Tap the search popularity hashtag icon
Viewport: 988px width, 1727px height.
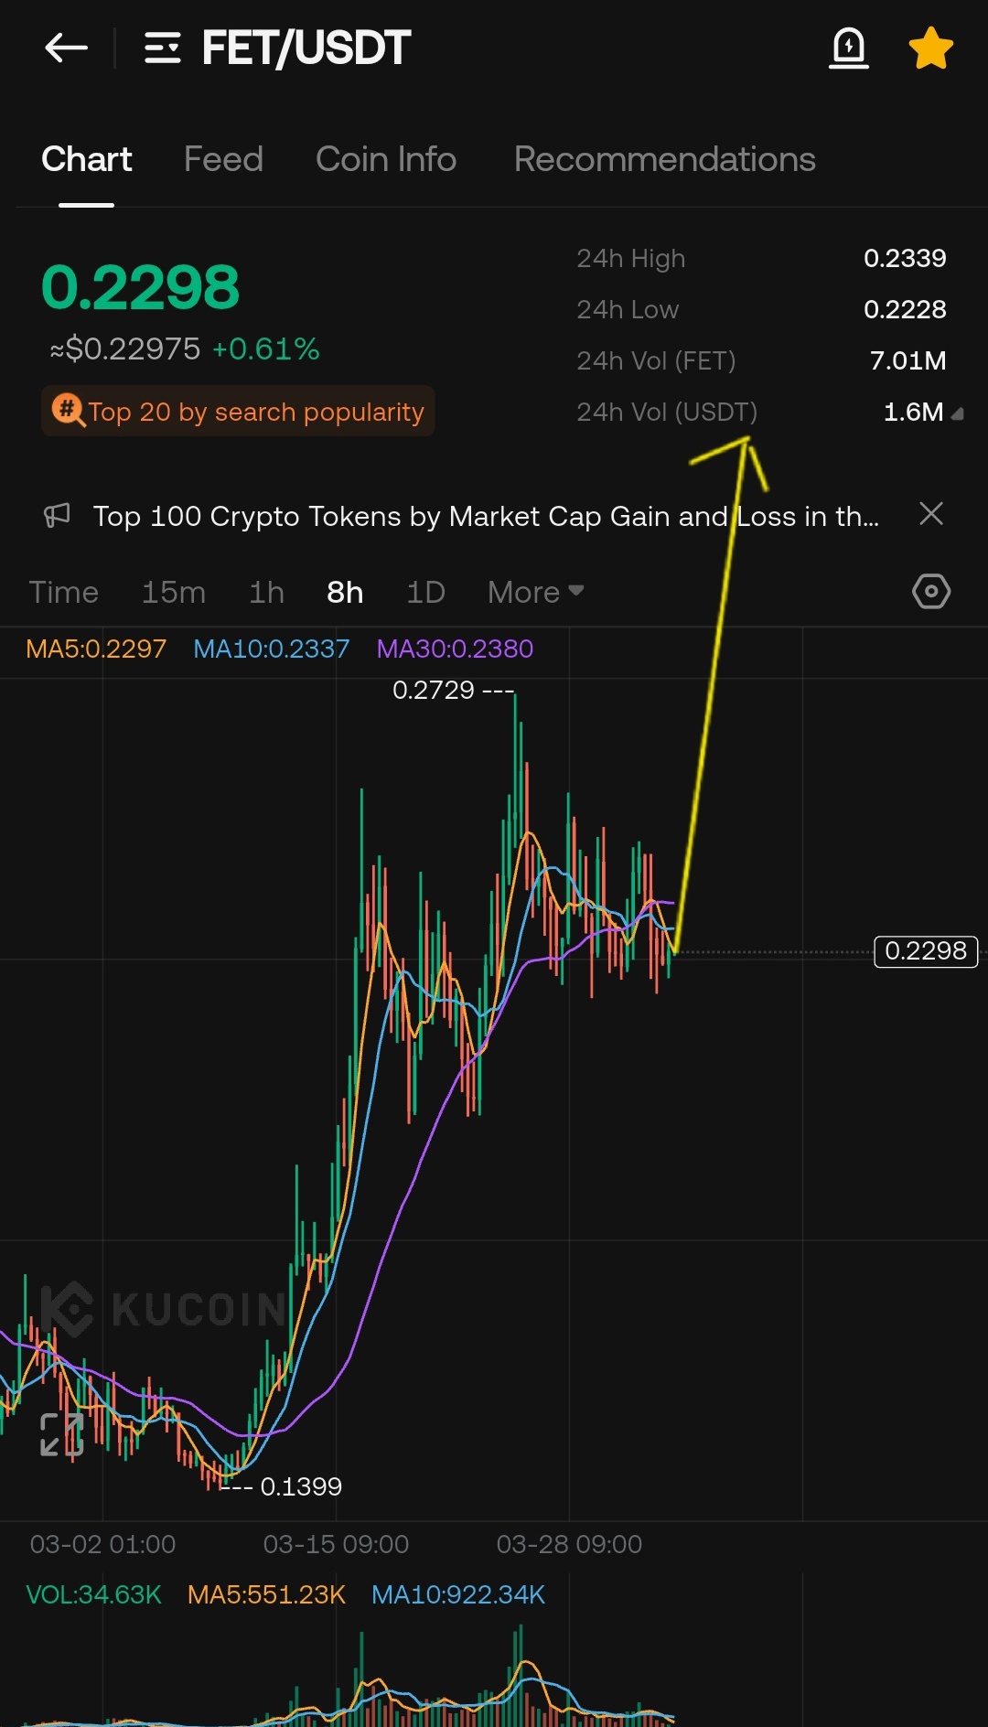tap(68, 410)
